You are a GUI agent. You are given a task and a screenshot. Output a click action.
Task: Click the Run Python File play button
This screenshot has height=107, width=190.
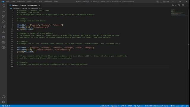(173, 5)
